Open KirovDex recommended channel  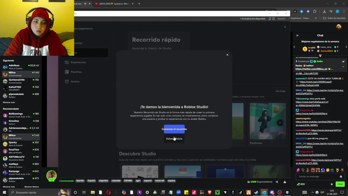click(x=21, y=122)
